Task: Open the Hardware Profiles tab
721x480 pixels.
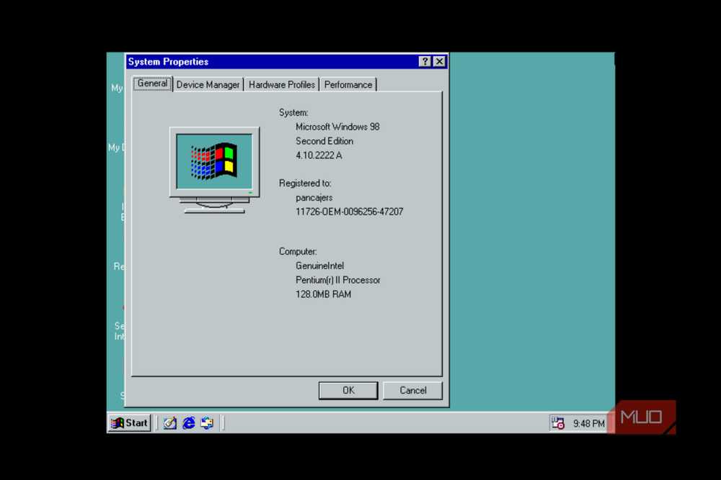Action: click(x=281, y=84)
